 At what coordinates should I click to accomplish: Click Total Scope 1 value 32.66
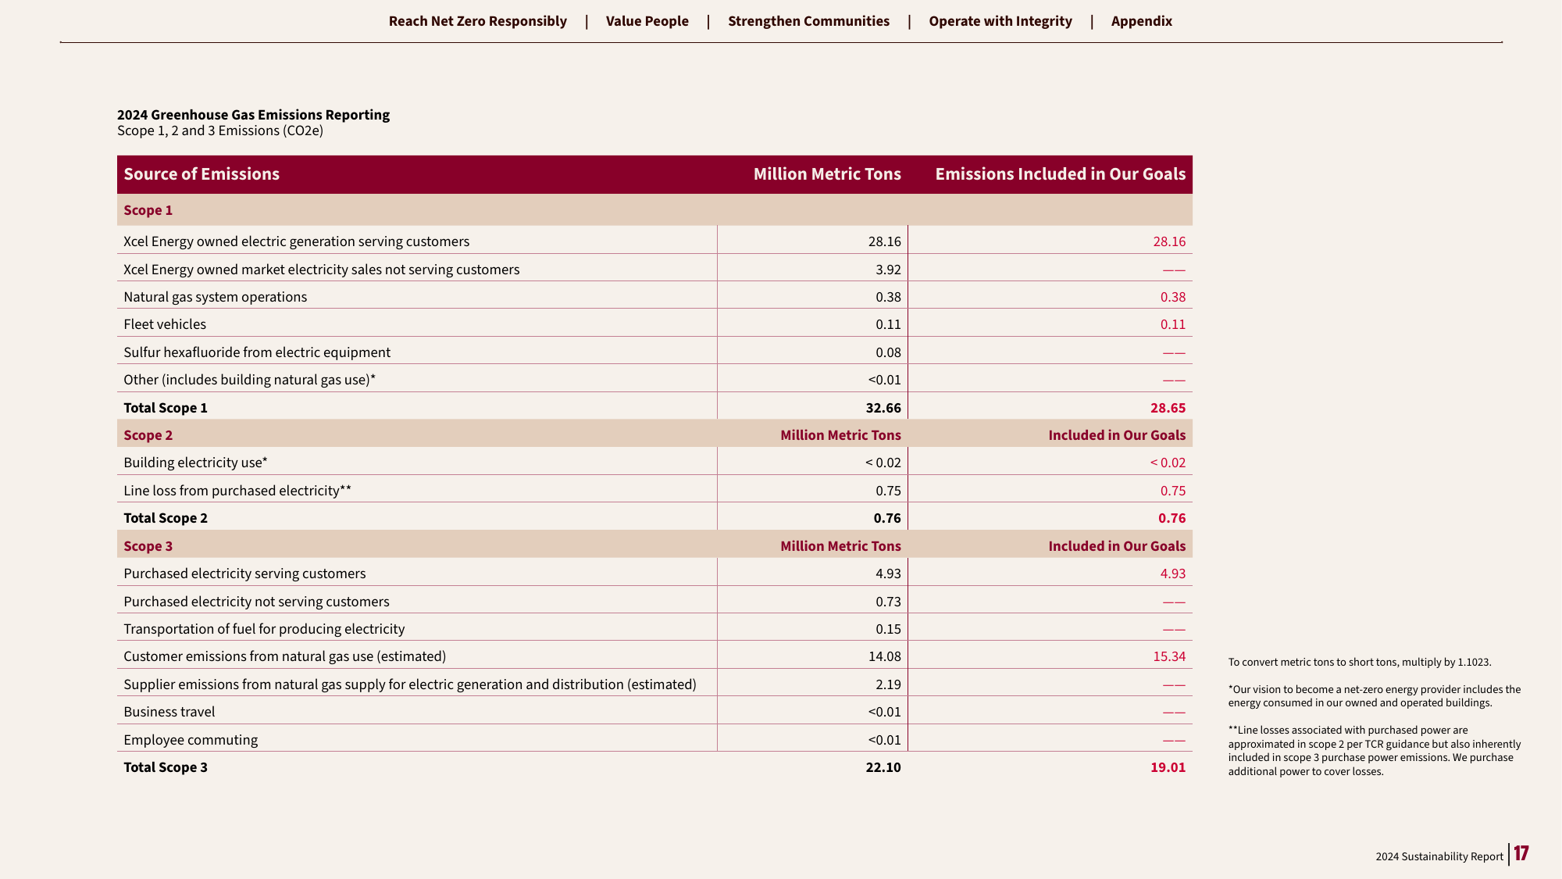tap(883, 408)
